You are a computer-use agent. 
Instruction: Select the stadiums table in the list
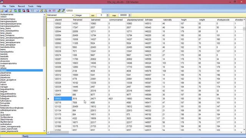click(x=4, y=59)
